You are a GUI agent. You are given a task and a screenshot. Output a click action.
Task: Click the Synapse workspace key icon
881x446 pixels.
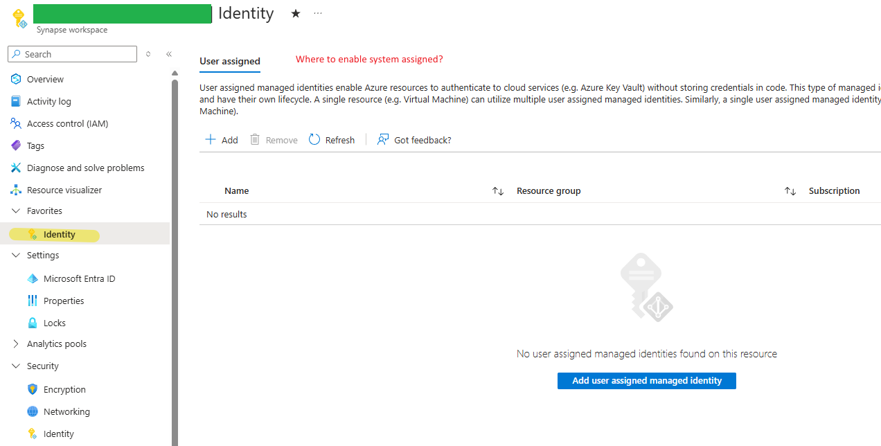(x=19, y=18)
